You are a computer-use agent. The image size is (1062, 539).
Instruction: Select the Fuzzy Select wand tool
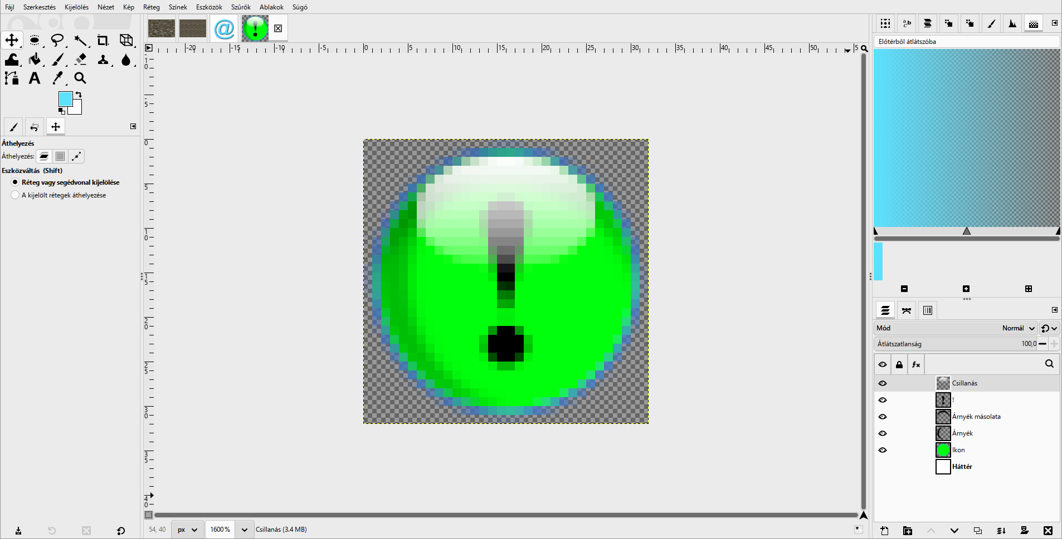pos(80,40)
